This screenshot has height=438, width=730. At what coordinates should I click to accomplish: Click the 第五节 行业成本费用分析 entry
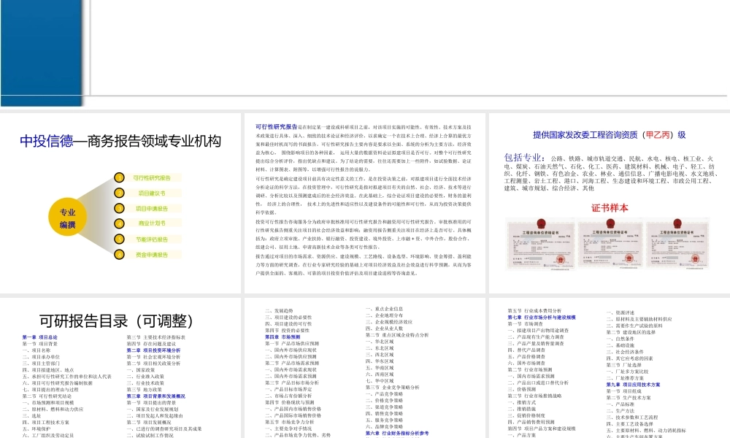534,310
